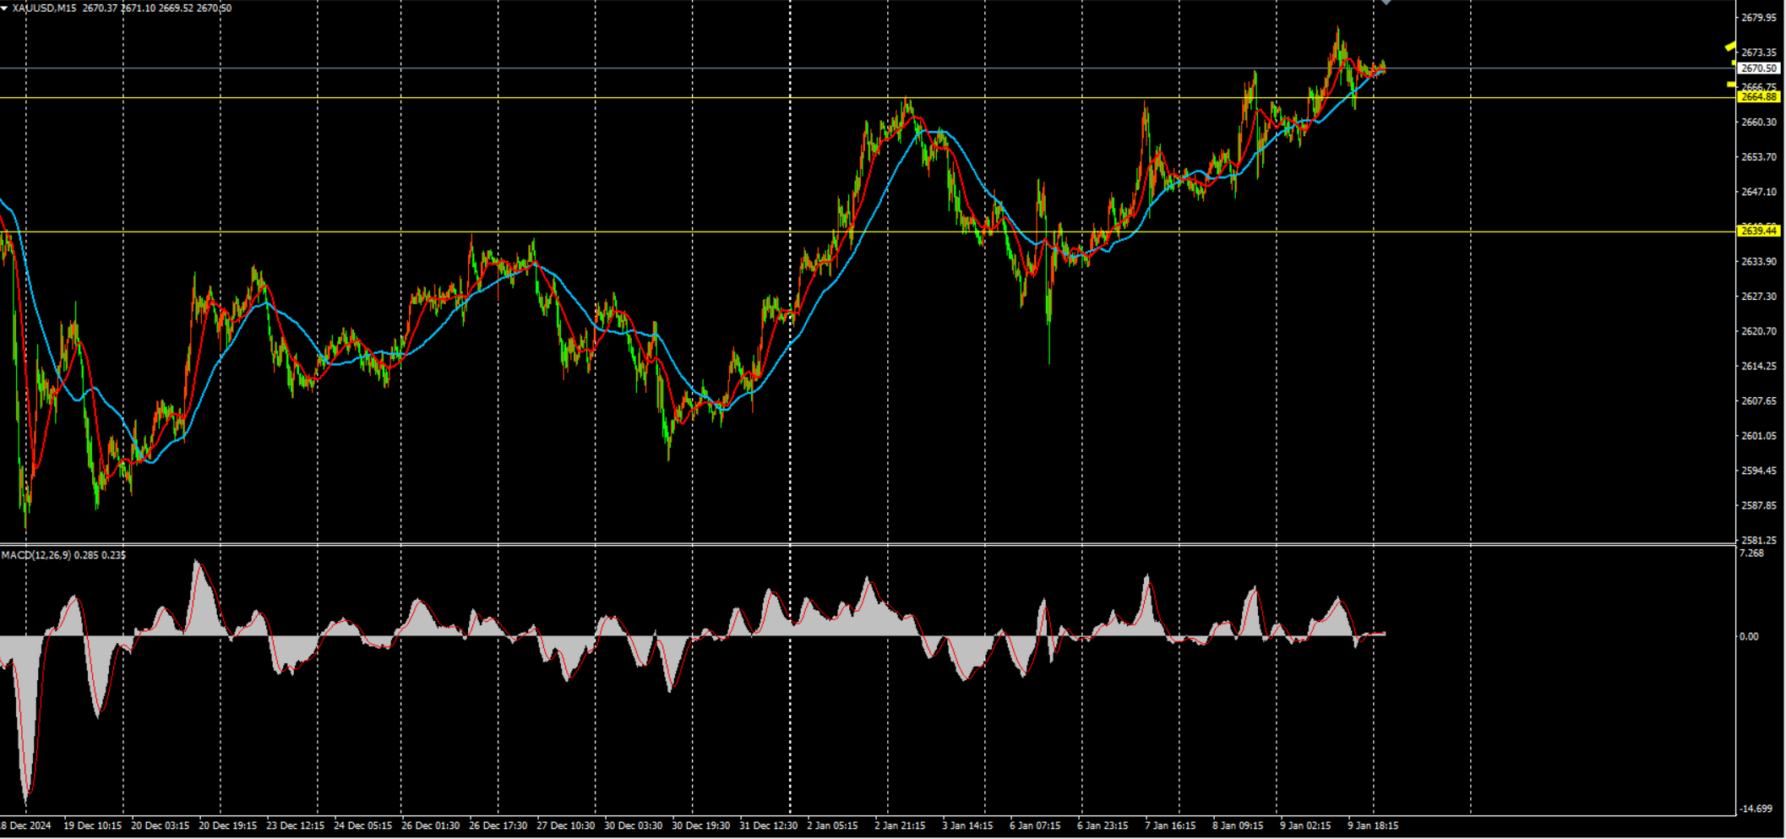Click the small arrow before XAUUSD,M15
This screenshot has width=1786, height=839.
4,8
